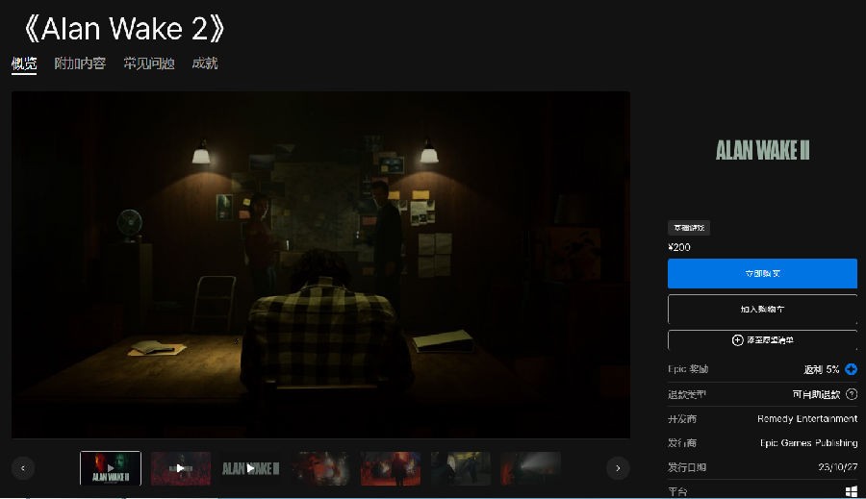Select the fifth screenshot with red figure
This screenshot has width=866, height=499.
tap(391, 468)
